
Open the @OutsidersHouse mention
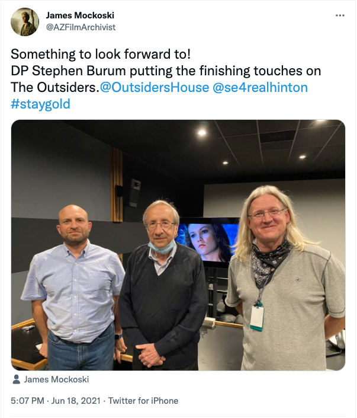[155, 87]
